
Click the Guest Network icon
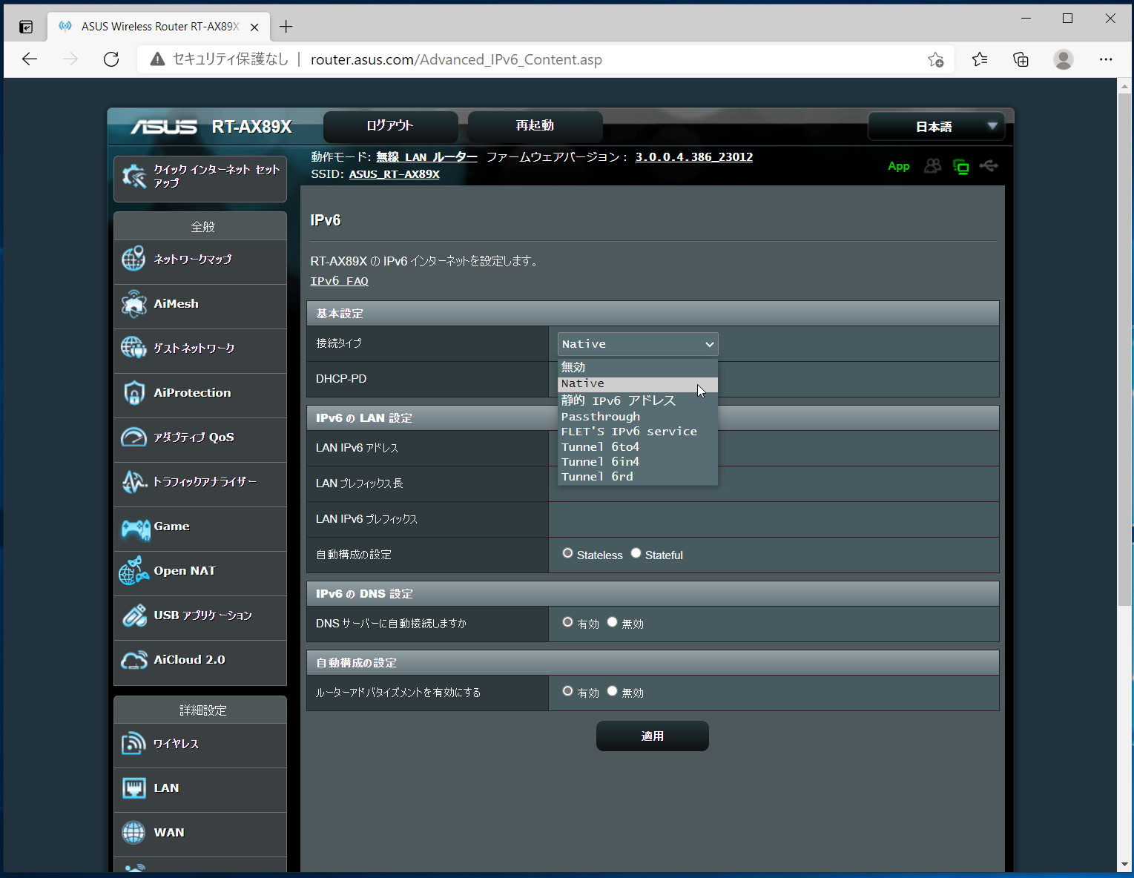133,348
